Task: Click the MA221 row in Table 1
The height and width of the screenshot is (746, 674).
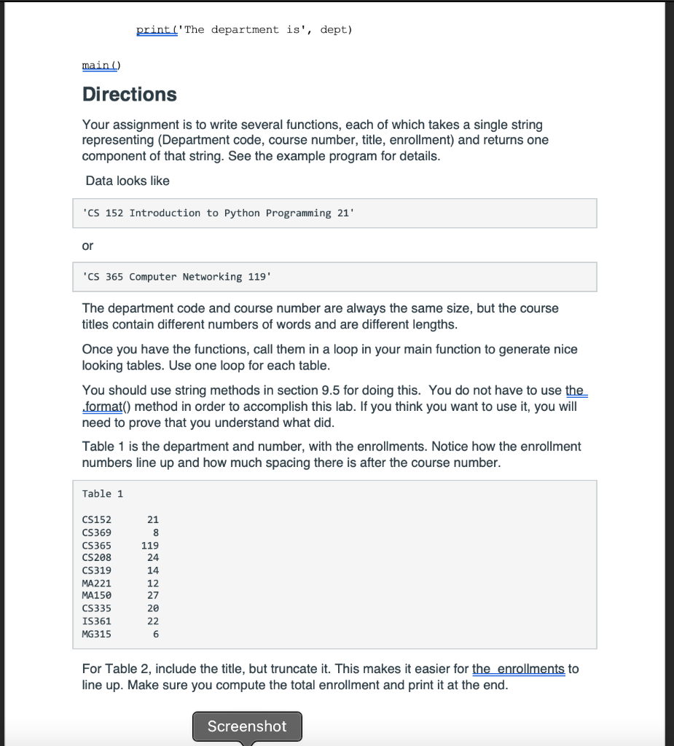Action: [120, 583]
